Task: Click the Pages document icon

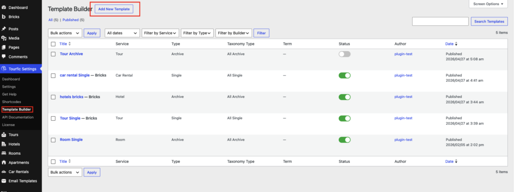Action: point(4,47)
